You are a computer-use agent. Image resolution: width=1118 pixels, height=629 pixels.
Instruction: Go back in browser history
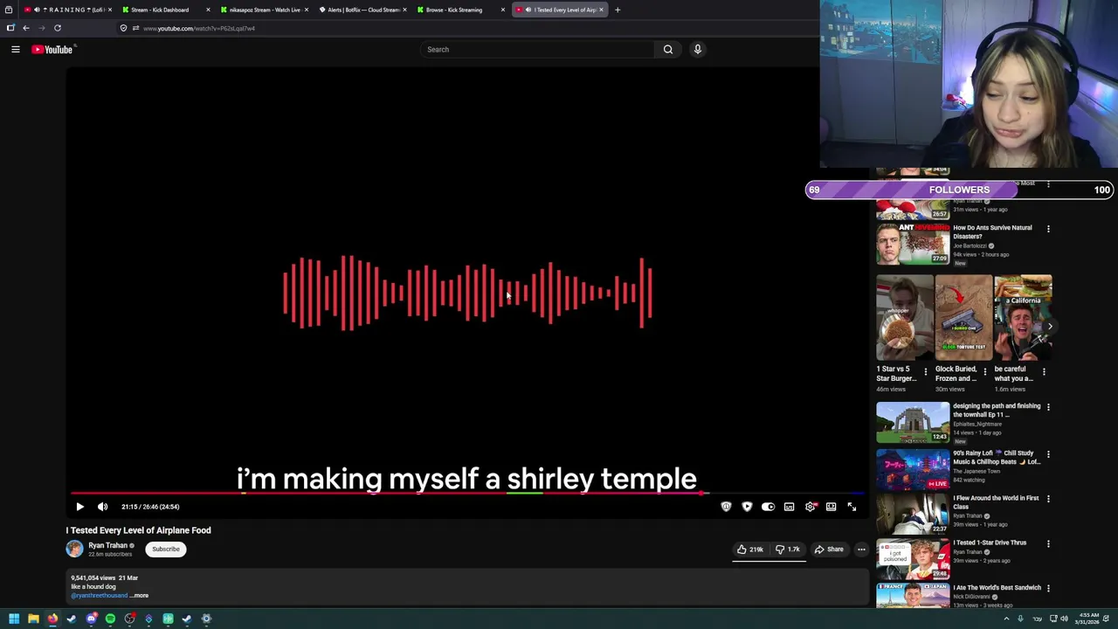pyautogui.click(x=25, y=28)
